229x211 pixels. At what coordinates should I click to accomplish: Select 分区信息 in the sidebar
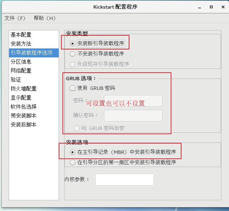coord(34,62)
